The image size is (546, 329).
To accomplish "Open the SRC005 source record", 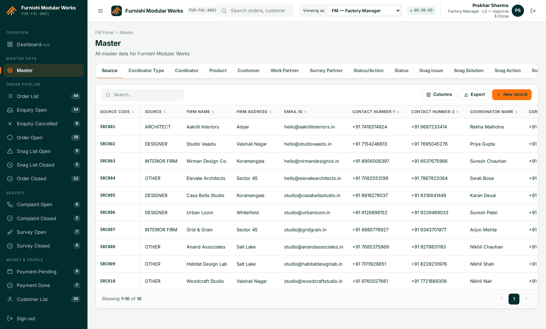I will [x=107, y=195].
